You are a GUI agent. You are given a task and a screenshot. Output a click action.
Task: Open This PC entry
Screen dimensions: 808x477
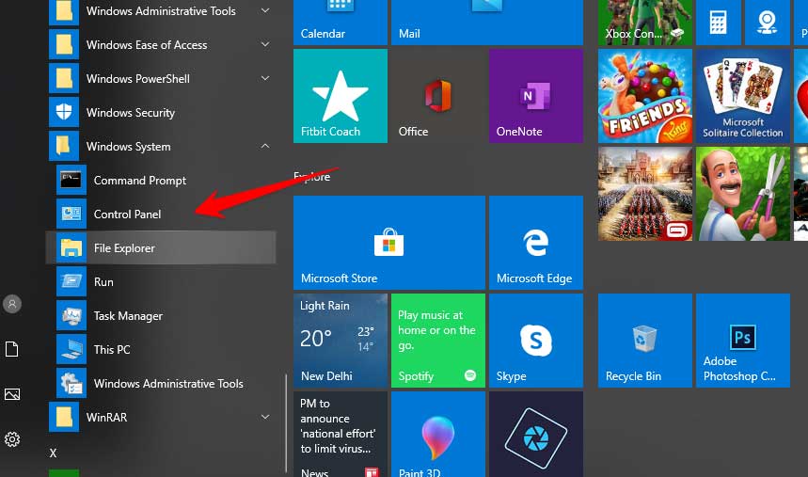pos(161,350)
